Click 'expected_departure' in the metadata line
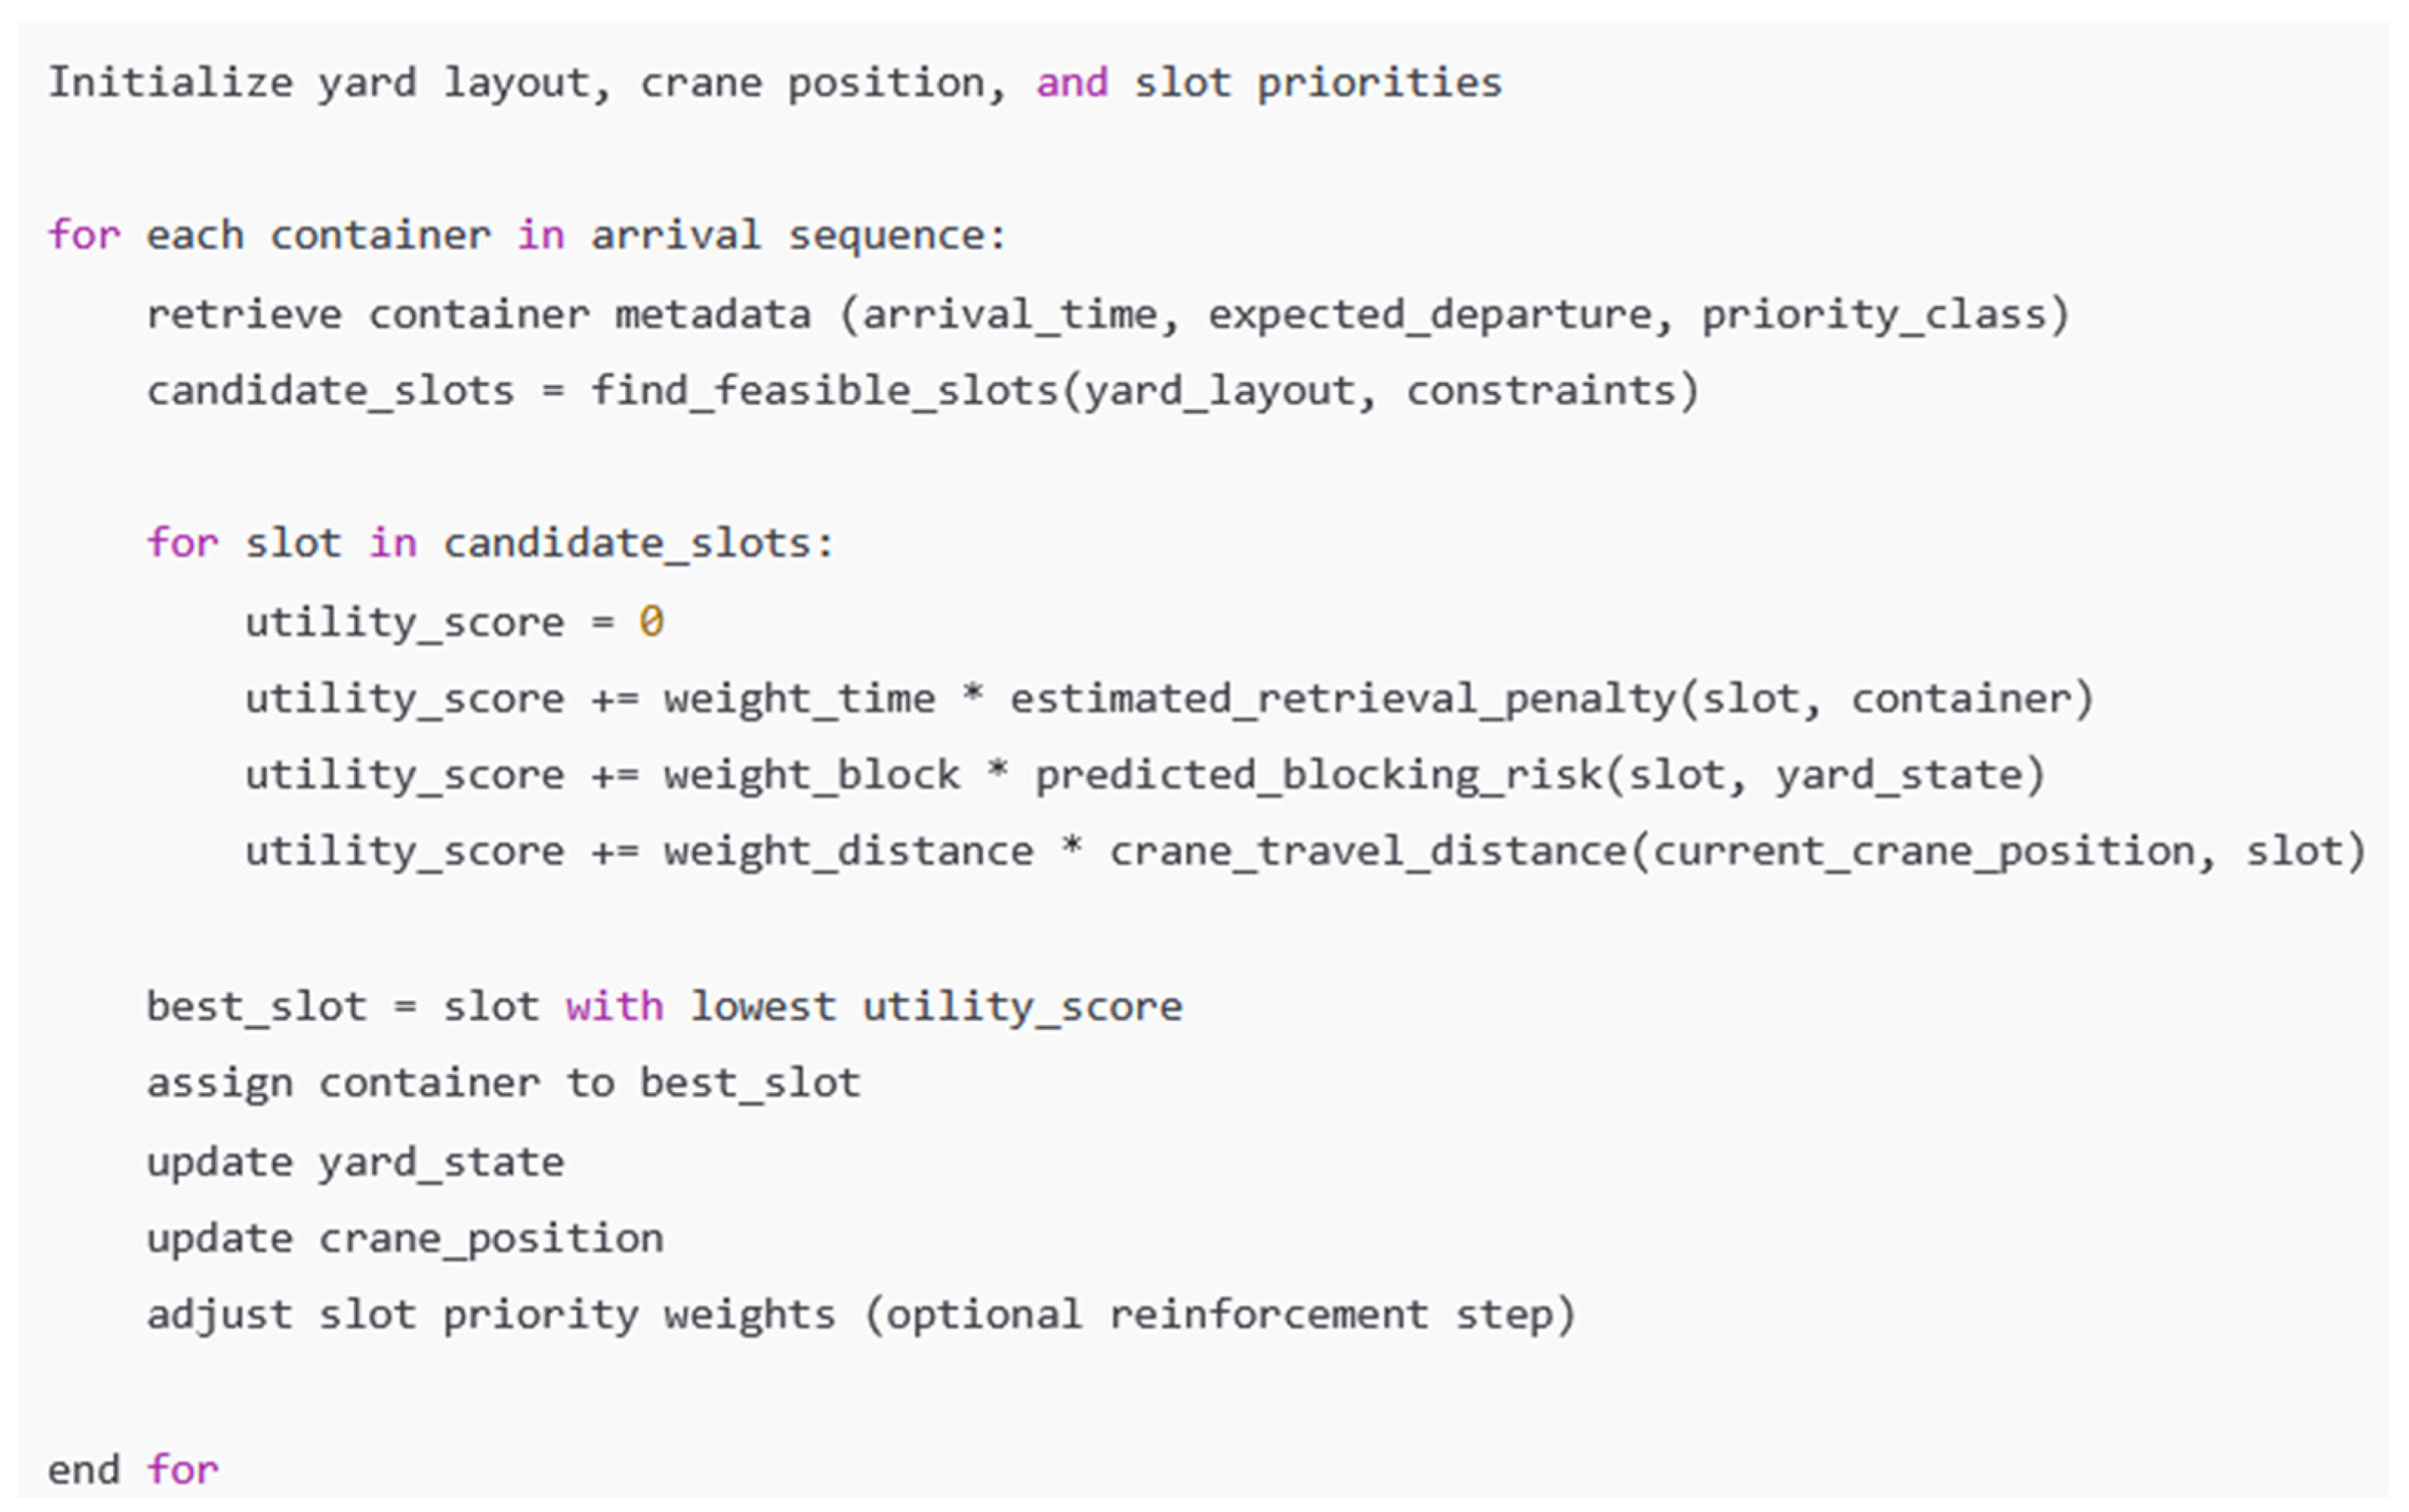Viewport: 2409px width, 1512px height. pos(1430,315)
